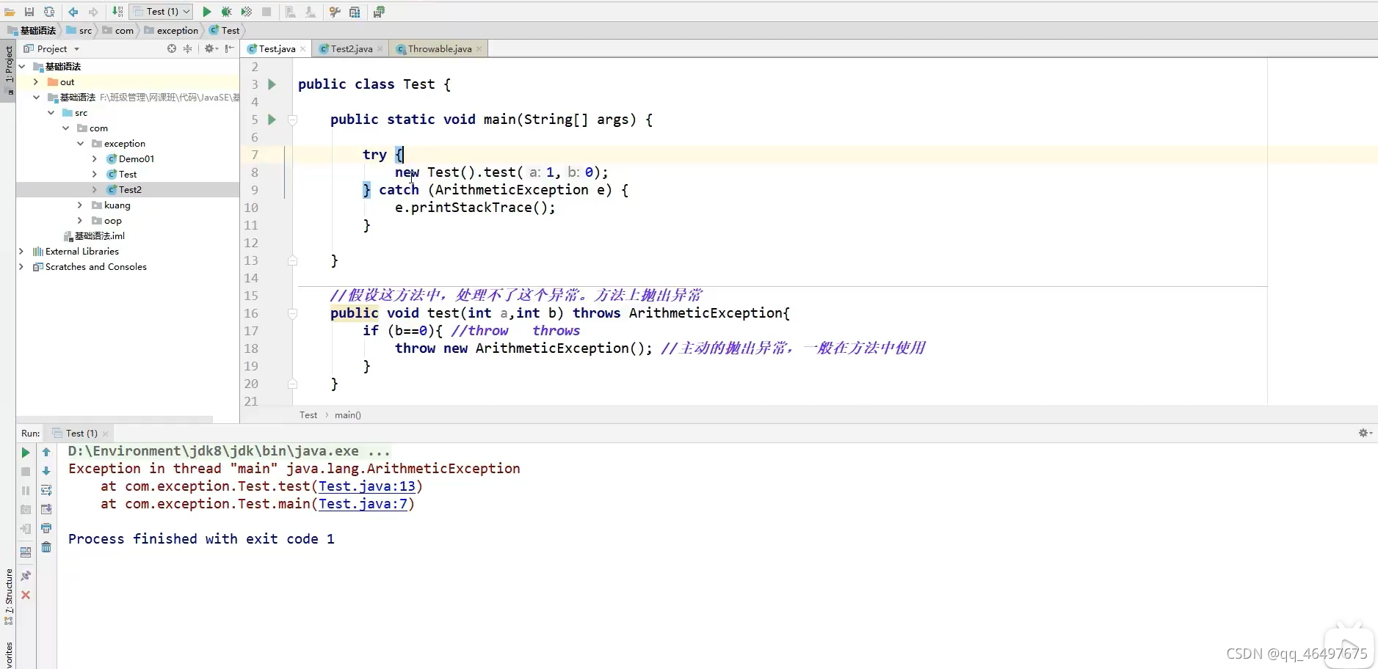The height and width of the screenshot is (669, 1378).
Task: Click the Build Project icon
Action: tap(117, 12)
